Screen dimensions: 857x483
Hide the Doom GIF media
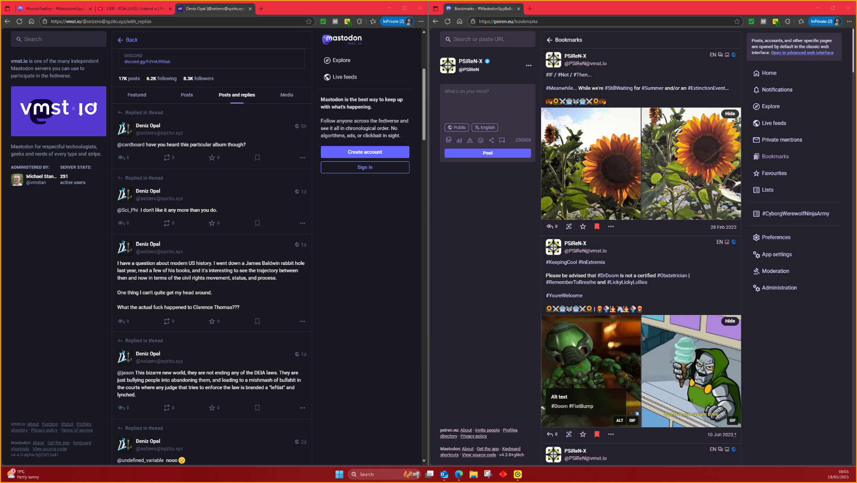click(730, 321)
